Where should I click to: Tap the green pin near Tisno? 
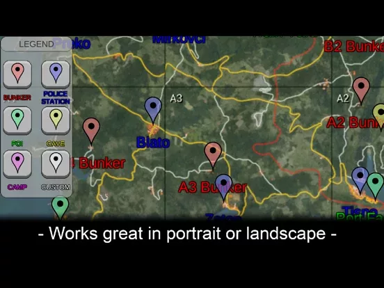(375, 186)
